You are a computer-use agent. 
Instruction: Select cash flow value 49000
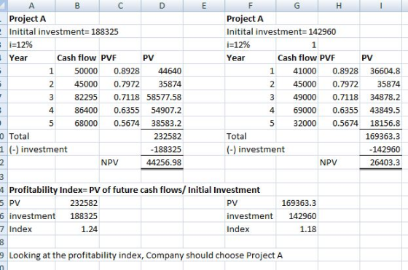coord(305,98)
